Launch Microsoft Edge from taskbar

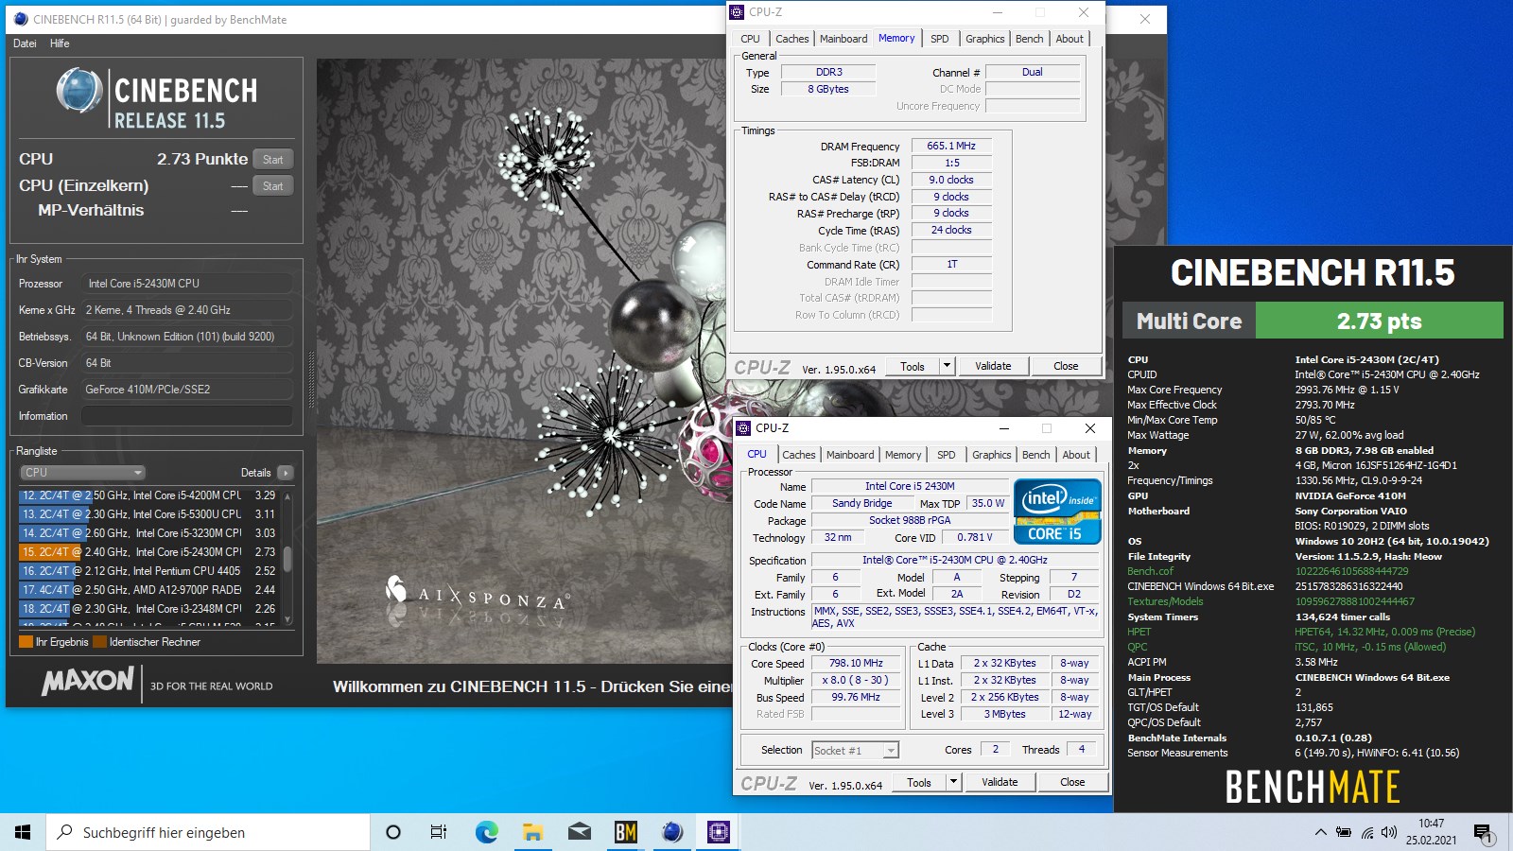tap(486, 832)
